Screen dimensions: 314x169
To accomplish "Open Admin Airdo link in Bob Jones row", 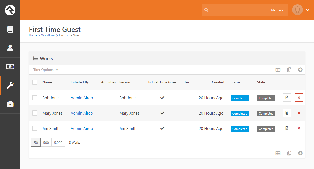I will point(82,98).
